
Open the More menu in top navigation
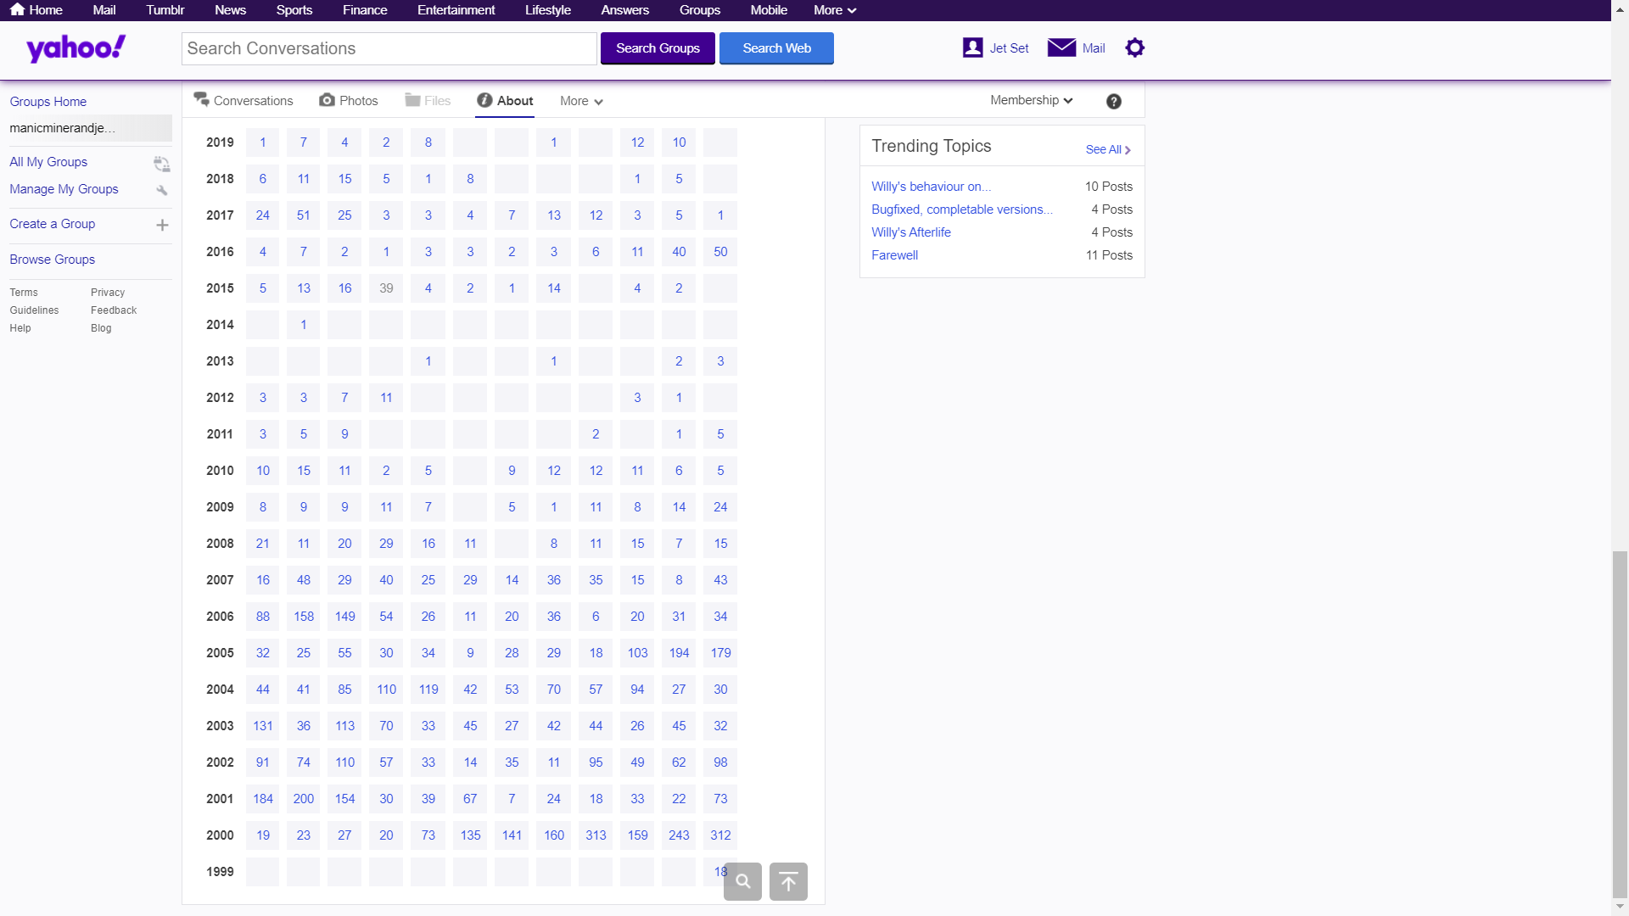835,10
